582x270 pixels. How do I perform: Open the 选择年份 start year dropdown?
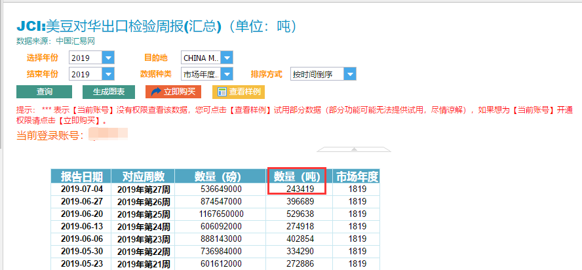click(108, 58)
